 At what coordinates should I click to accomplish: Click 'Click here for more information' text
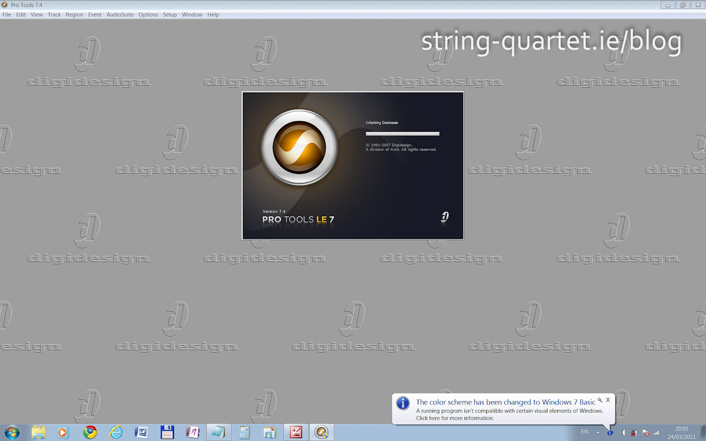455,418
